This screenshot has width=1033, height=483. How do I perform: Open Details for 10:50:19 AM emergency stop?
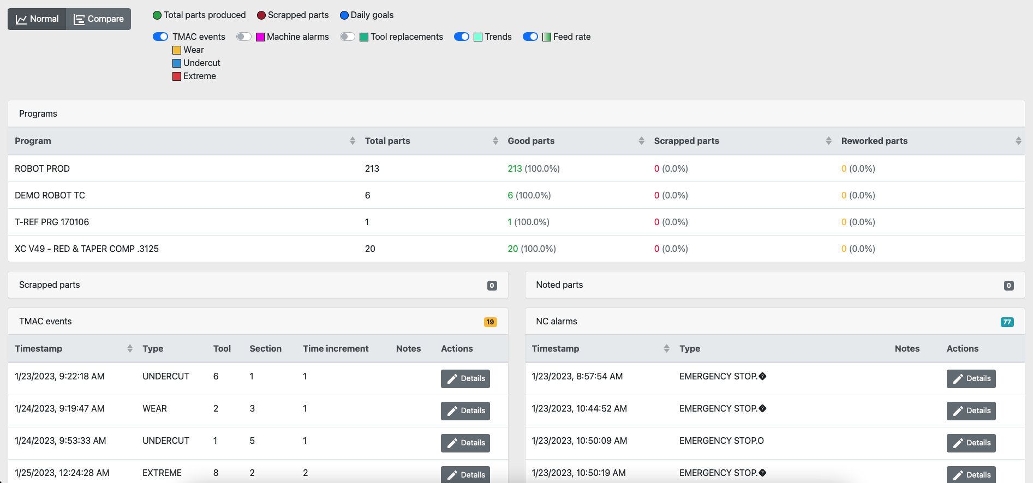(971, 475)
